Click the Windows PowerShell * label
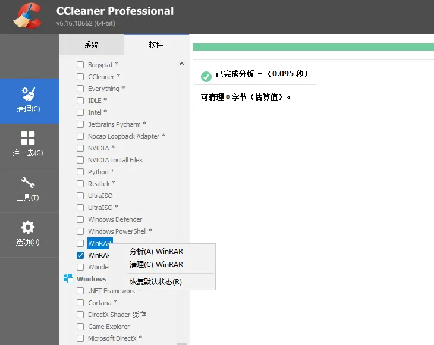The image size is (434, 345). 120,231
